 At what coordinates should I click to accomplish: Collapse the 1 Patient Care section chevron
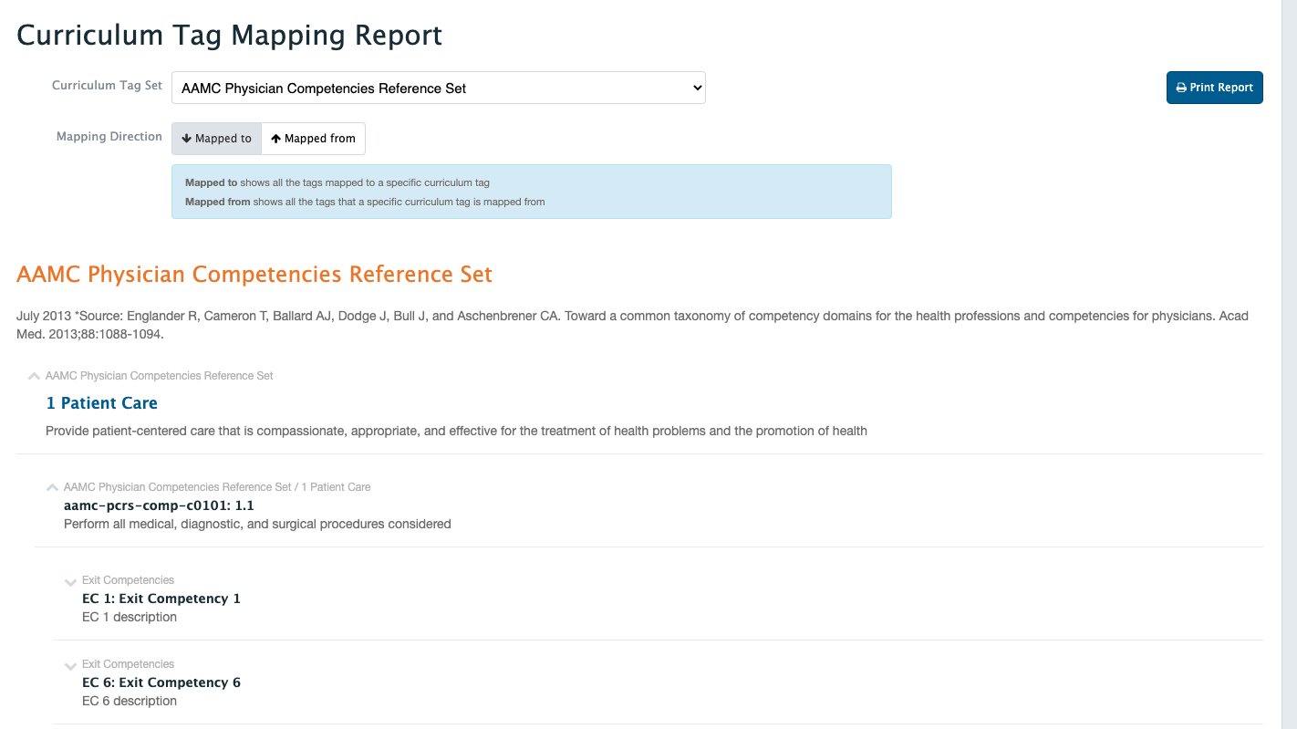(x=34, y=376)
